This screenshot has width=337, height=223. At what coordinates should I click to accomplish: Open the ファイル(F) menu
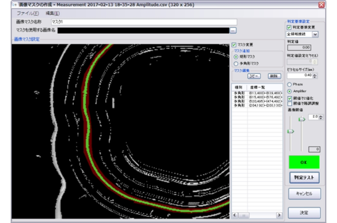click(28, 14)
